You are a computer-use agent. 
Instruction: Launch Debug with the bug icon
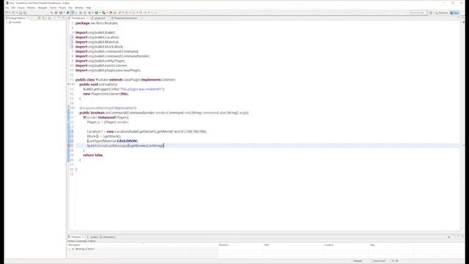[x=89, y=13]
